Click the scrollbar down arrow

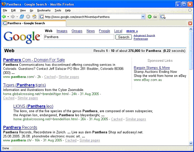click(191, 143)
